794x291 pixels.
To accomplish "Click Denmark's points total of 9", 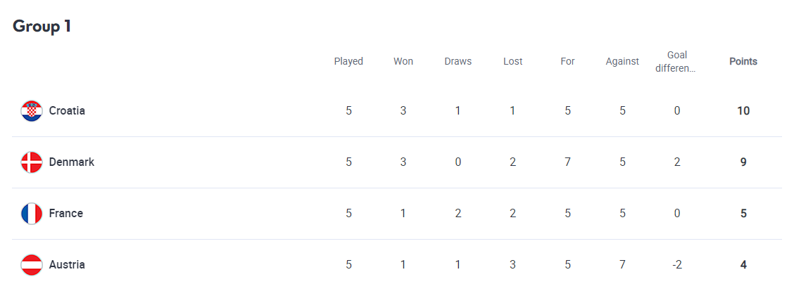I will (743, 162).
